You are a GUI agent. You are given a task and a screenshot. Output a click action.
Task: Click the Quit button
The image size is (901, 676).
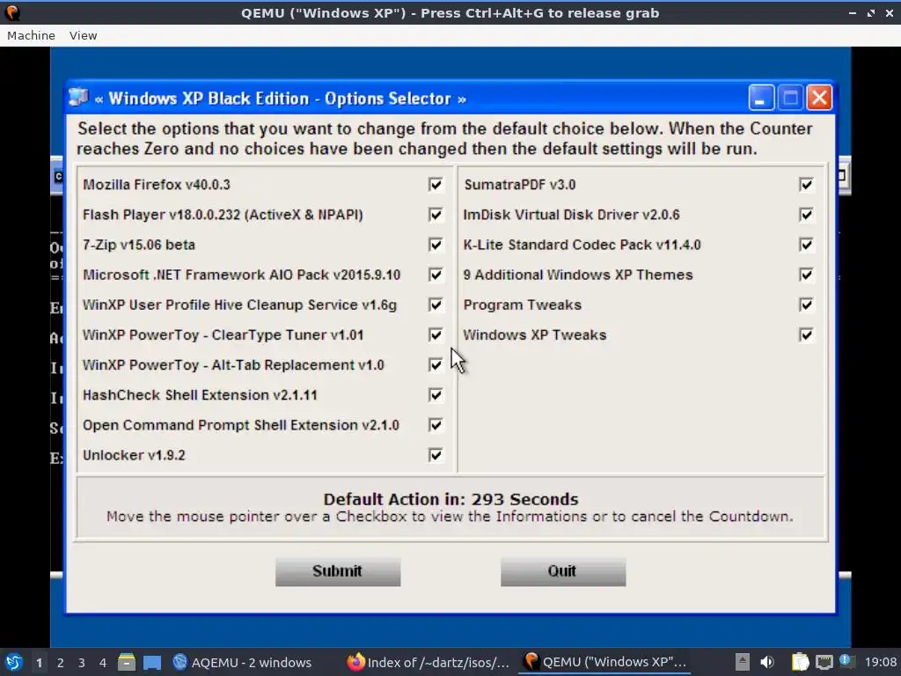(x=563, y=571)
